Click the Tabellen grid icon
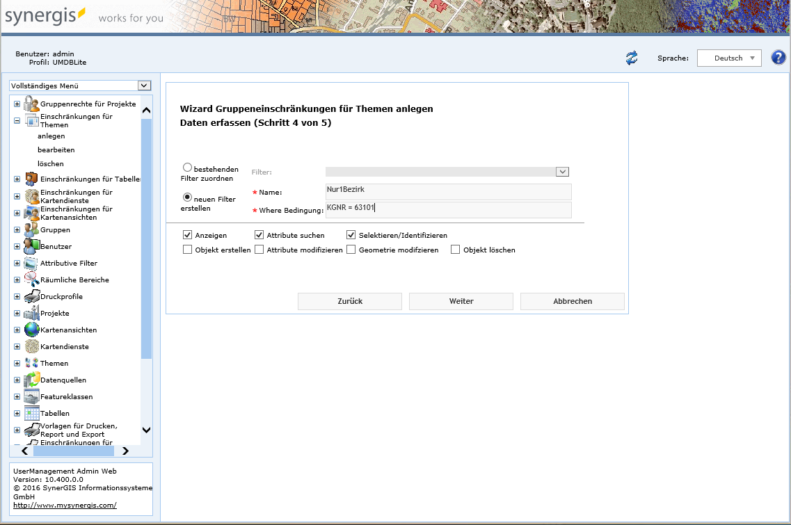Screen dimensions: 791x525 tap(31, 413)
